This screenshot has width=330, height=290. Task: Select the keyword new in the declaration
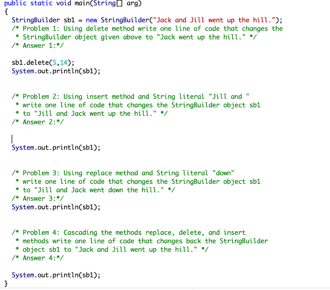pos(92,20)
